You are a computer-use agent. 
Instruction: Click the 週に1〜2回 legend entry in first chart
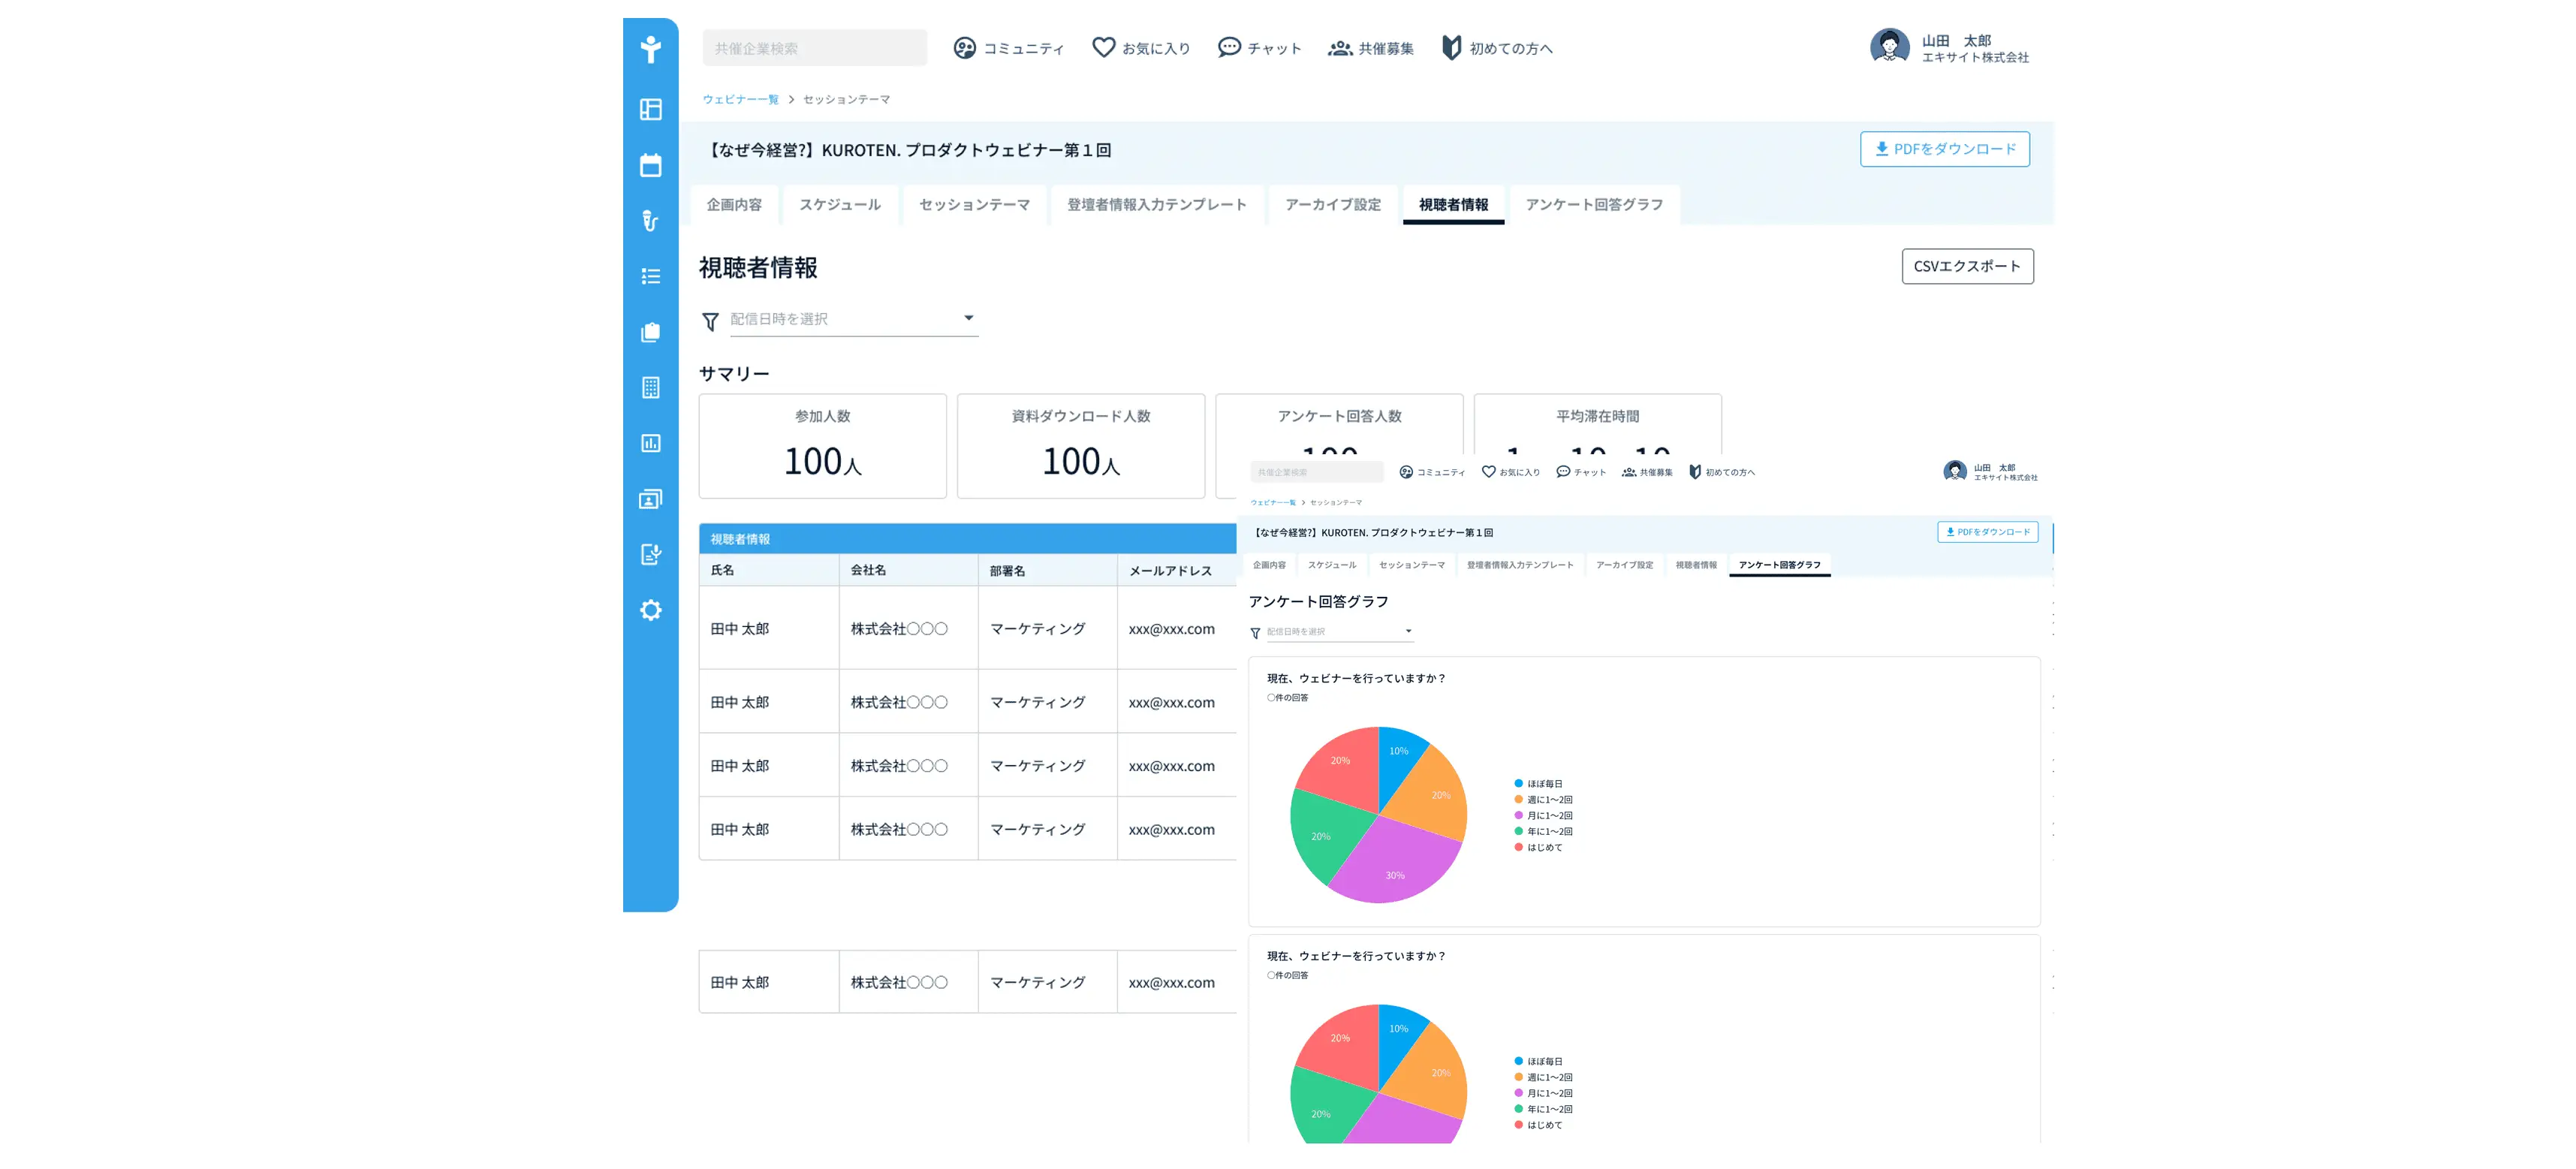click(1544, 800)
